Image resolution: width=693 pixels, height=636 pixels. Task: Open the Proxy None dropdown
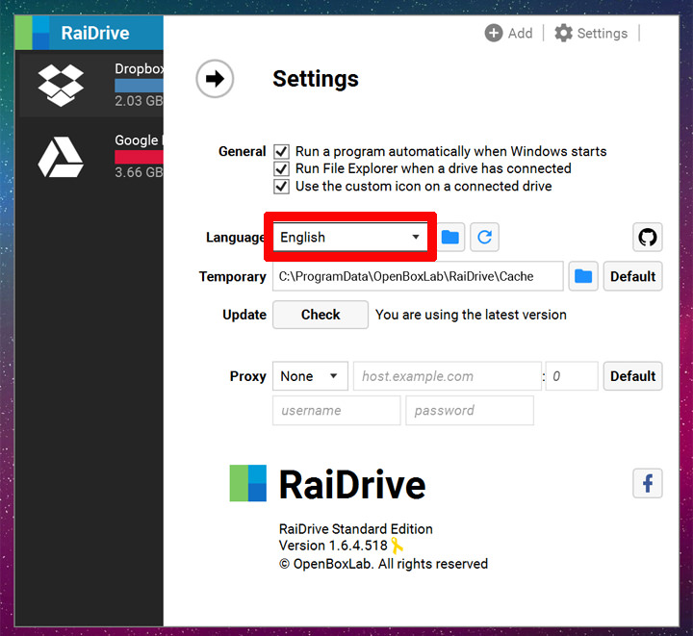coord(310,376)
